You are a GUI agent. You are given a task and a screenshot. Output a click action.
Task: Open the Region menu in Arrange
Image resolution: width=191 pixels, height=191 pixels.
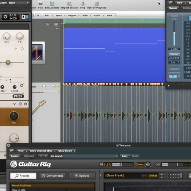[x=74, y=16]
